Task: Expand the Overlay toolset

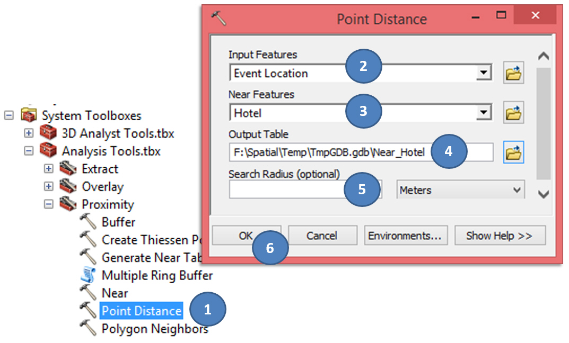Action: click(49, 186)
